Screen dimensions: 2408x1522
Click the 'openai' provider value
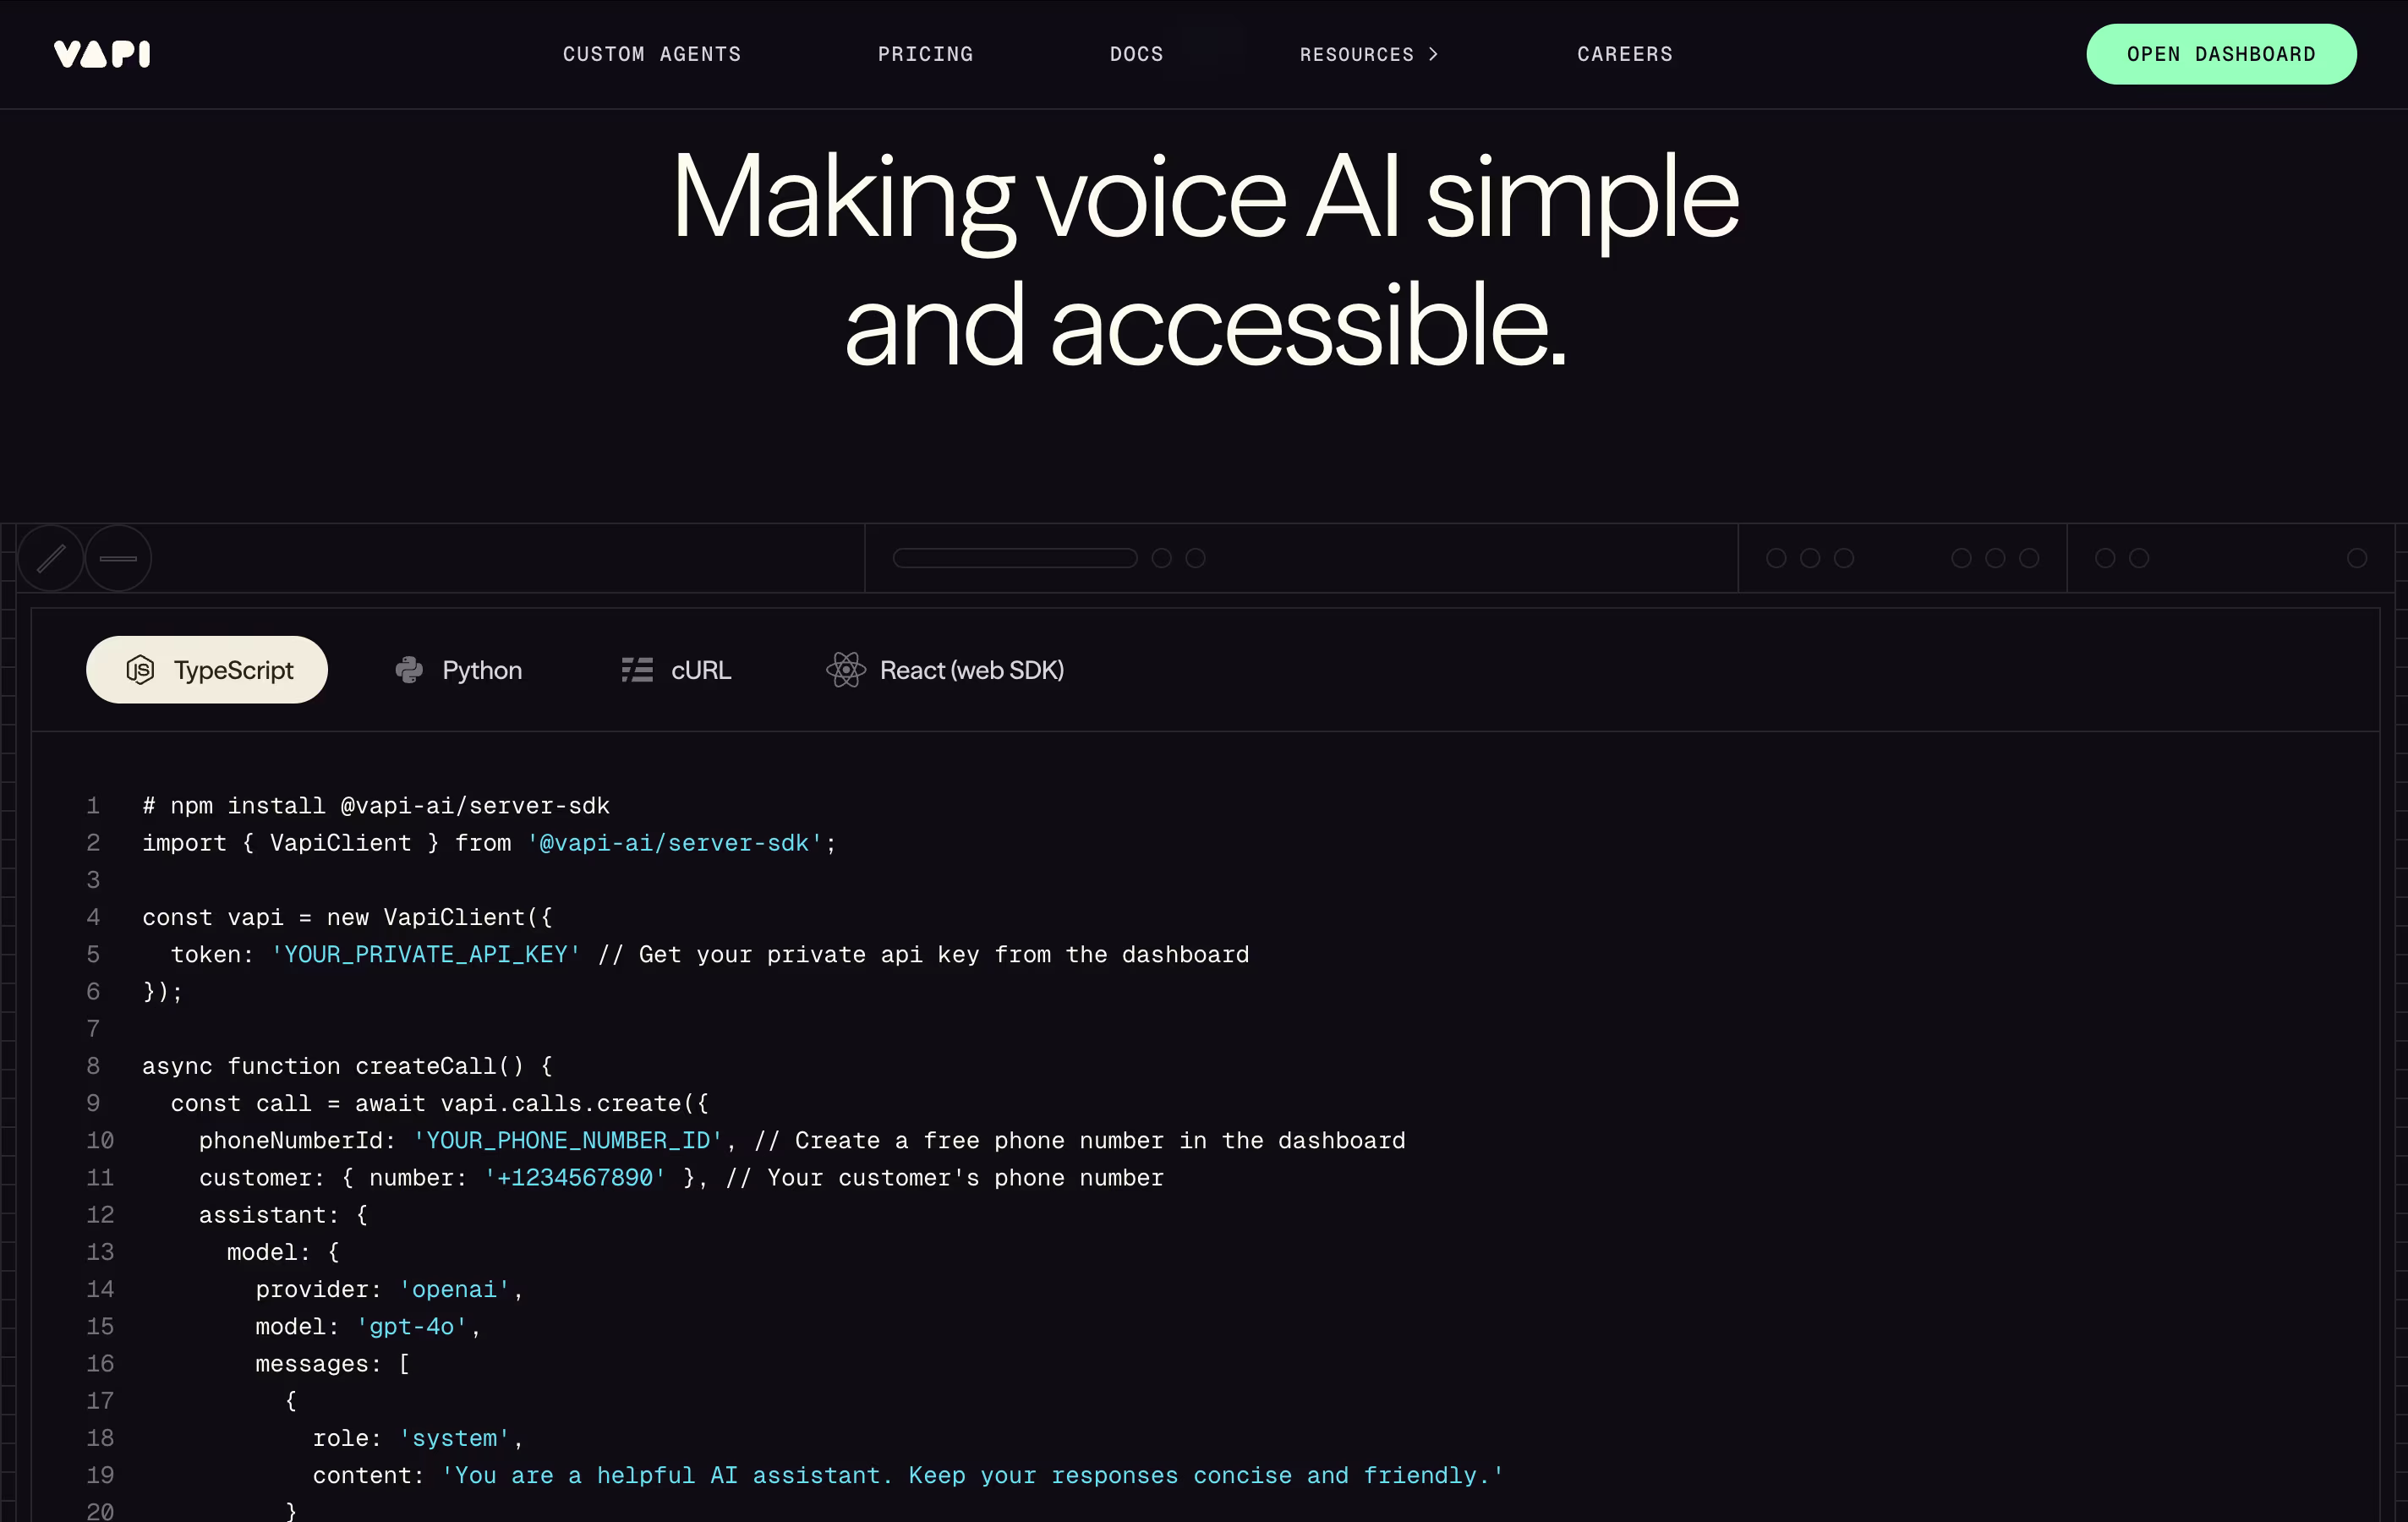455,1290
